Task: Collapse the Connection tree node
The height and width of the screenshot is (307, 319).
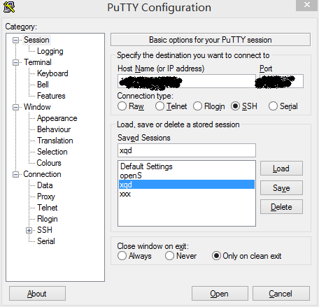Action: pos(15,174)
